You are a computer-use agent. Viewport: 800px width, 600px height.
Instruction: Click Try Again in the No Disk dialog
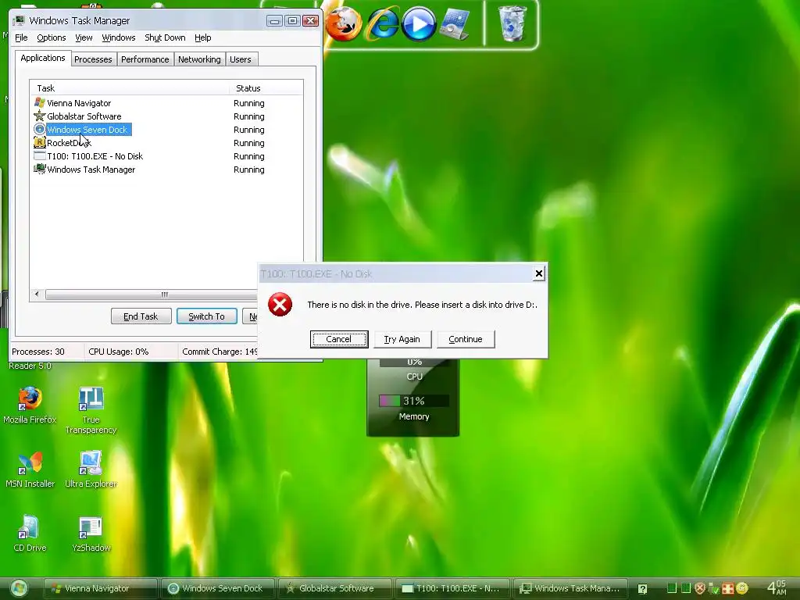[402, 339]
